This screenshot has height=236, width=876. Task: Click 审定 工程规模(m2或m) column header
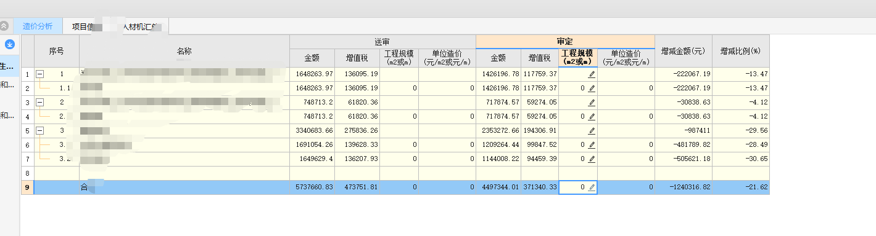click(x=578, y=58)
